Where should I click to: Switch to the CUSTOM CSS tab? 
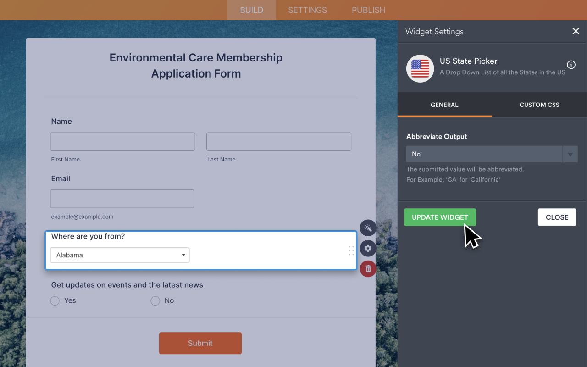coord(539,105)
